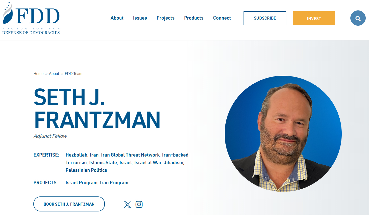The width and height of the screenshot is (369, 215).
Task: Open Seth Frantzman's X profile icon
Action: point(127,204)
